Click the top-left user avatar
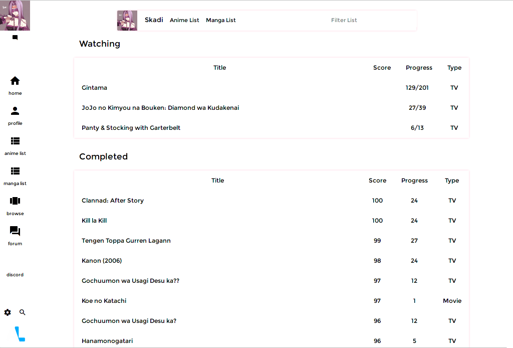This screenshot has height=348, width=513. tap(15, 16)
